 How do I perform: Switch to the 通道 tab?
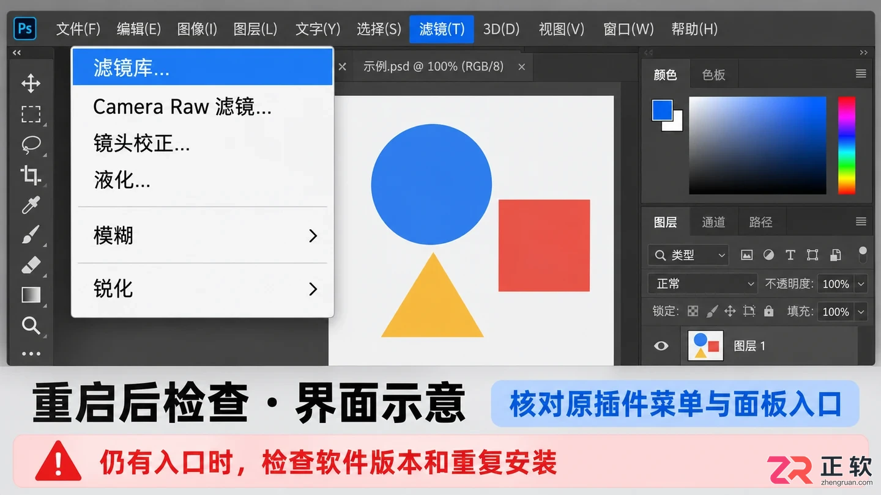click(713, 222)
